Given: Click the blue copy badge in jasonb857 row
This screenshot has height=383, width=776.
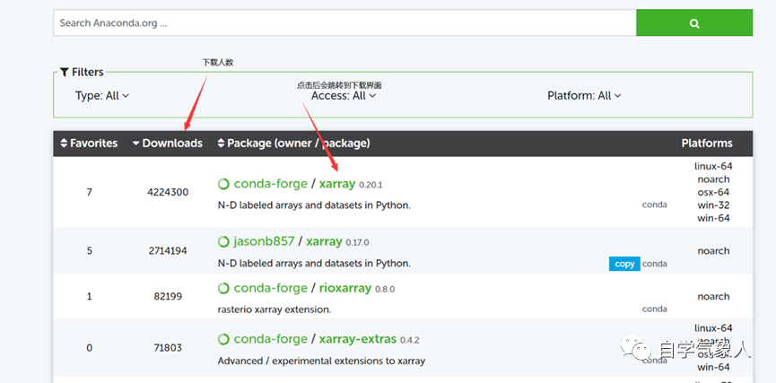Looking at the screenshot, I should [624, 264].
